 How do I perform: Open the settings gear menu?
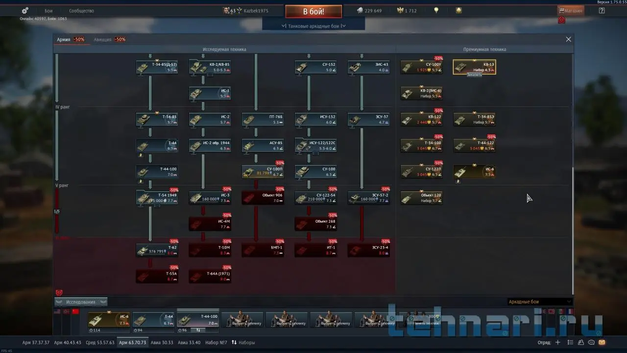pyautogui.click(x=25, y=10)
